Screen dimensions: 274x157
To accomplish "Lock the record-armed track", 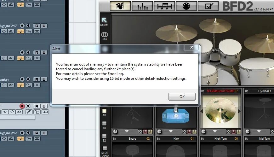I will tap(37, 112).
